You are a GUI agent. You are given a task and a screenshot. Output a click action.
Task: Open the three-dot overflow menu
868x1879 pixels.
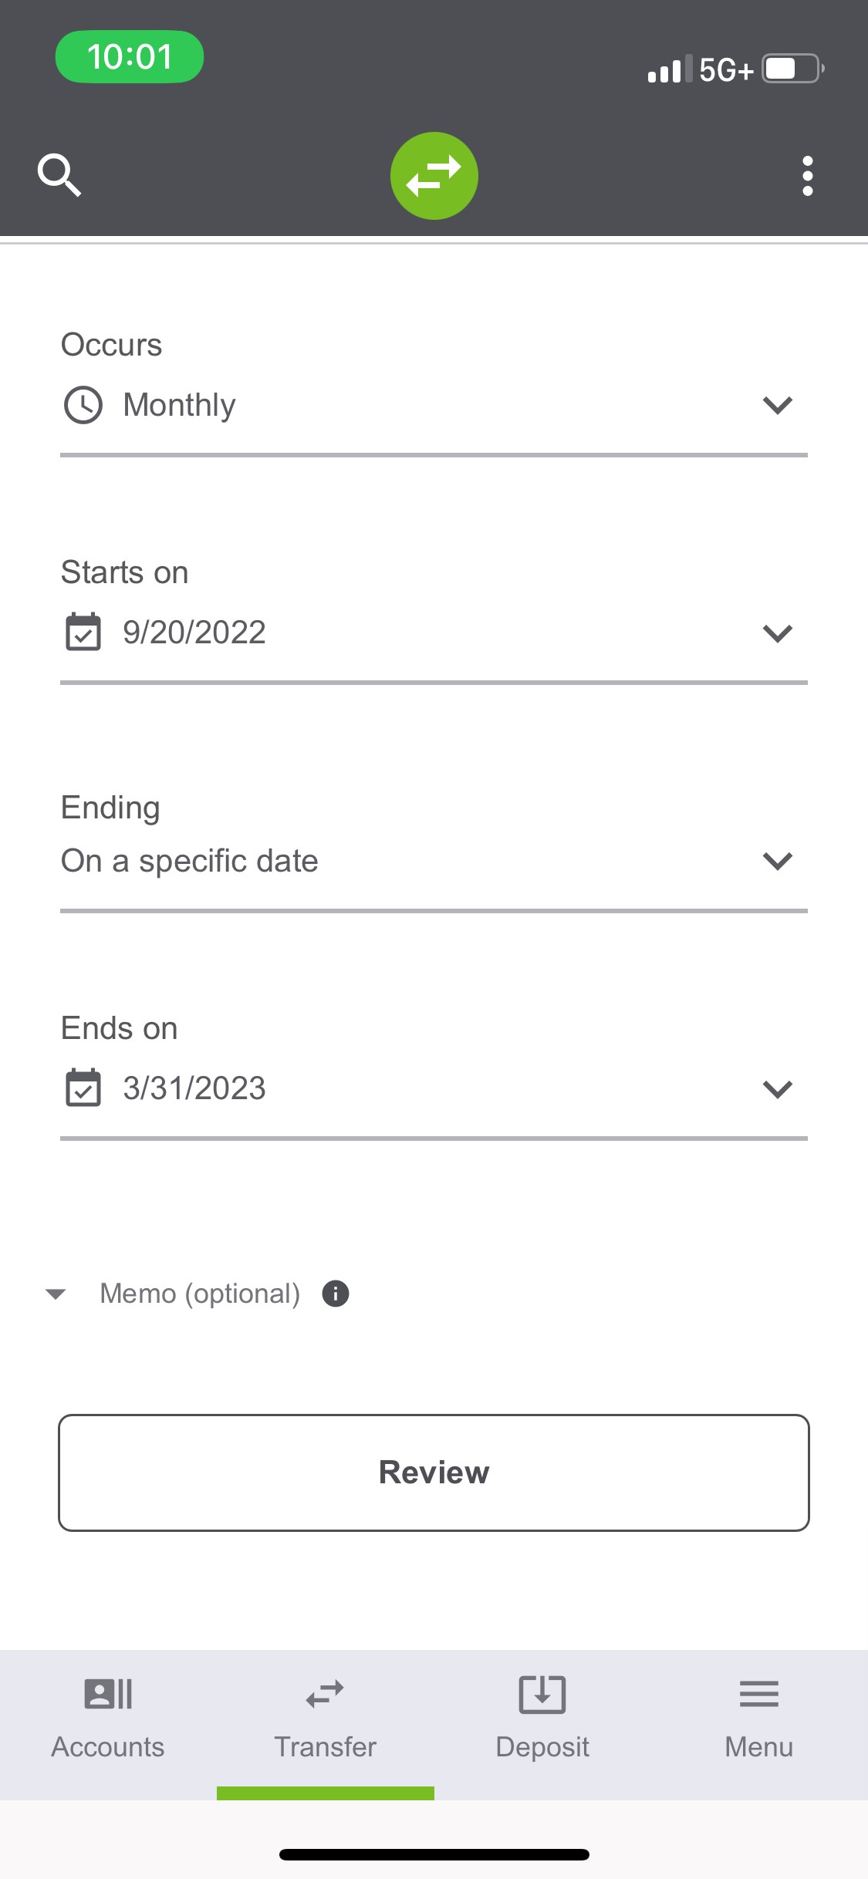click(x=807, y=176)
